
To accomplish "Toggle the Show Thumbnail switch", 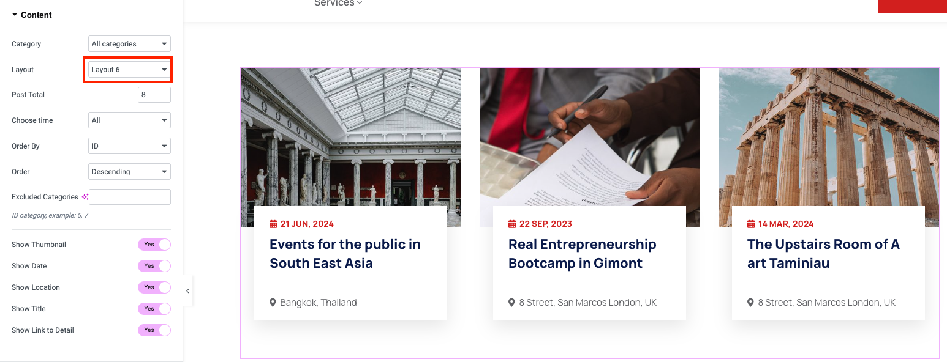I will pyautogui.click(x=154, y=245).
